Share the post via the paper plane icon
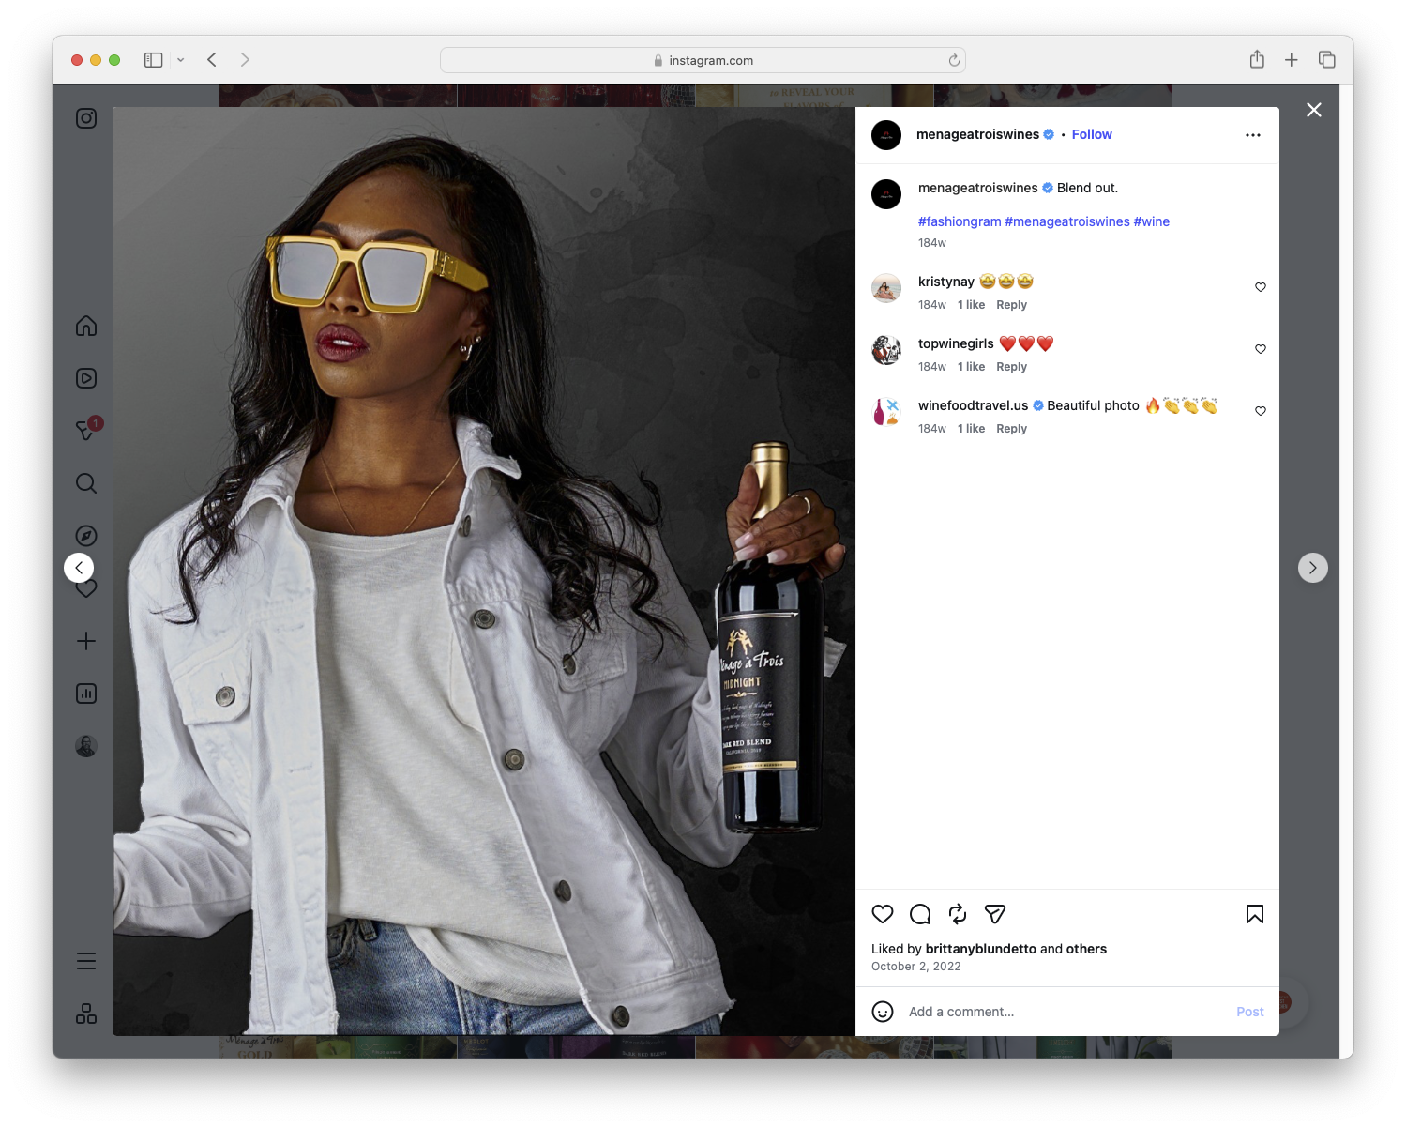Image resolution: width=1406 pixels, height=1128 pixels. point(994,914)
